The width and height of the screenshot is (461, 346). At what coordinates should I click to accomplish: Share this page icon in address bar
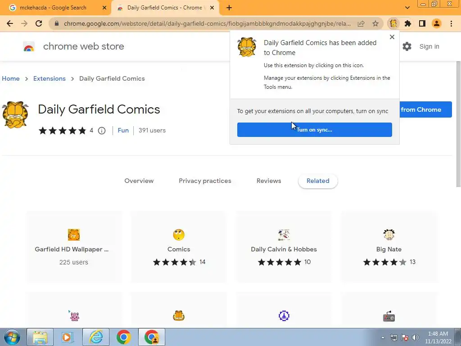tap(361, 23)
